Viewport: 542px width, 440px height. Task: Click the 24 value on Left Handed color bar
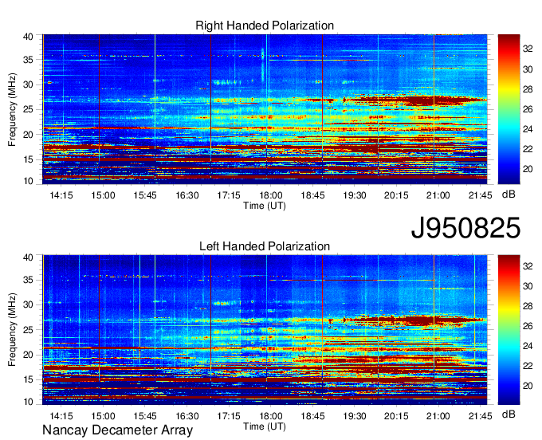click(x=528, y=346)
